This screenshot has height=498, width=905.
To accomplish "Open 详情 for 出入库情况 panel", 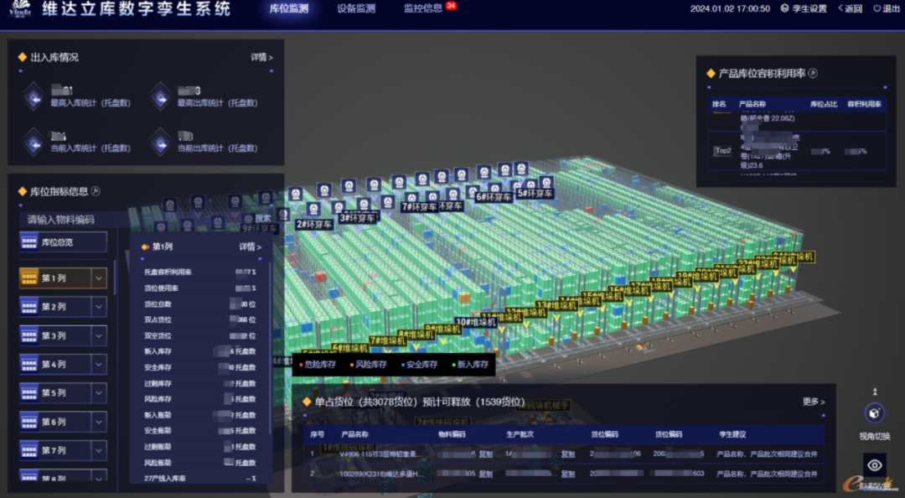I will tap(261, 57).
